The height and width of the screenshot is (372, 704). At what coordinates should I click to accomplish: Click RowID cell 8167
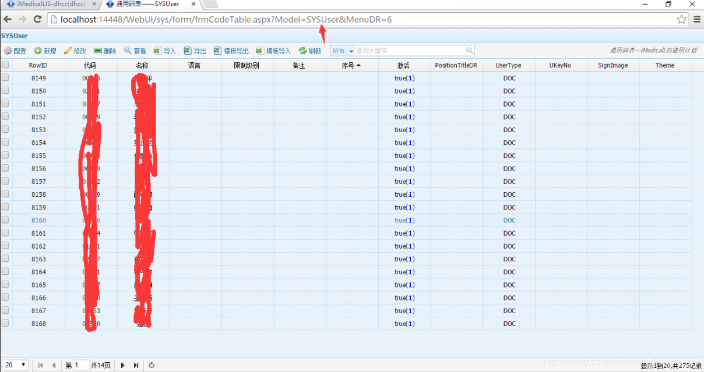[38, 310]
